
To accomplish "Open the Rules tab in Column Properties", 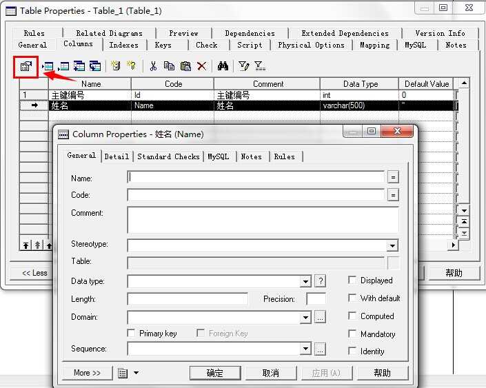I will click(285, 157).
